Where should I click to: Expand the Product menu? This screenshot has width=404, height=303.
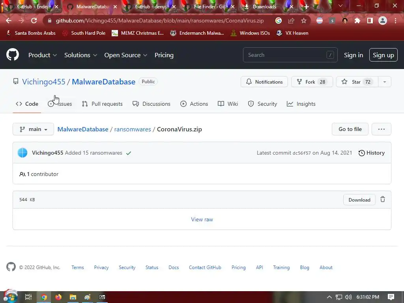(x=43, y=55)
